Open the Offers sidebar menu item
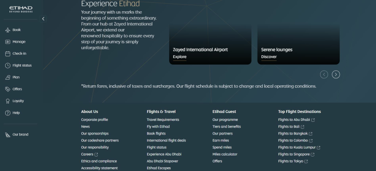The height and width of the screenshot is (171, 376). (x=17, y=89)
